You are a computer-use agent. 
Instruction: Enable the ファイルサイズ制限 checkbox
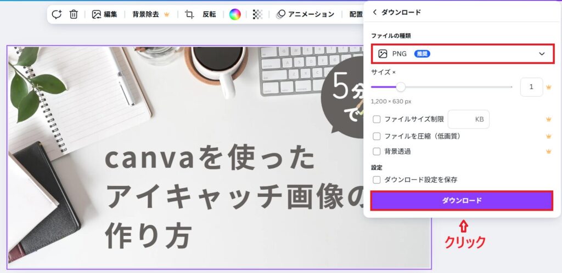(x=376, y=119)
